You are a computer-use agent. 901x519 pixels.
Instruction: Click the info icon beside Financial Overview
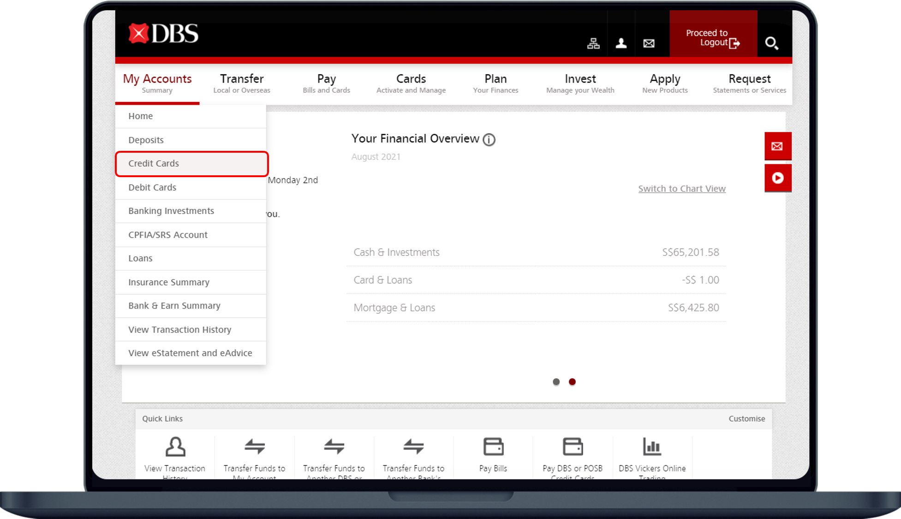pos(489,140)
